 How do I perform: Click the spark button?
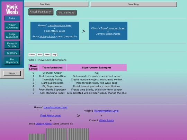coord(47,55)
